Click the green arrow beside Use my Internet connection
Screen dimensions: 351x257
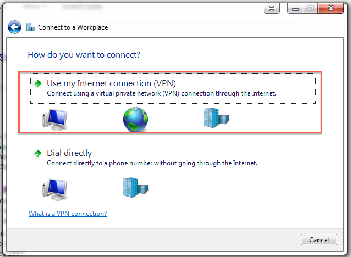[x=38, y=83]
